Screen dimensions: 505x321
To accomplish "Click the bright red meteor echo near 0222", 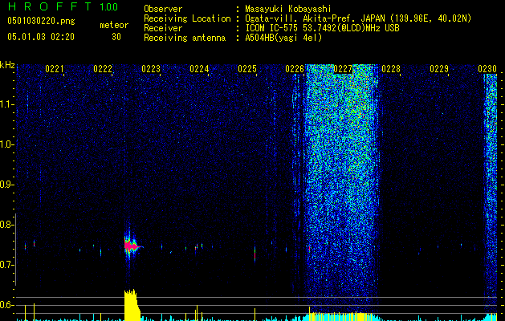I will point(132,246).
